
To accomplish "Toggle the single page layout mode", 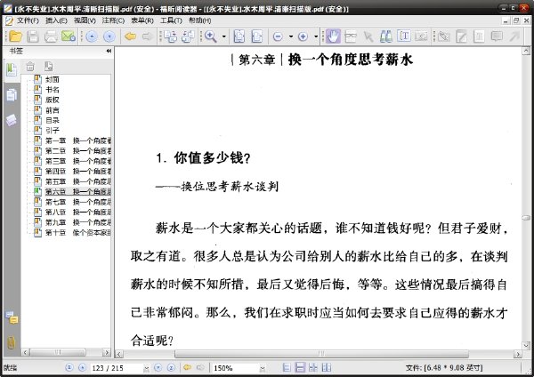I will pyautogui.click(x=287, y=367).
